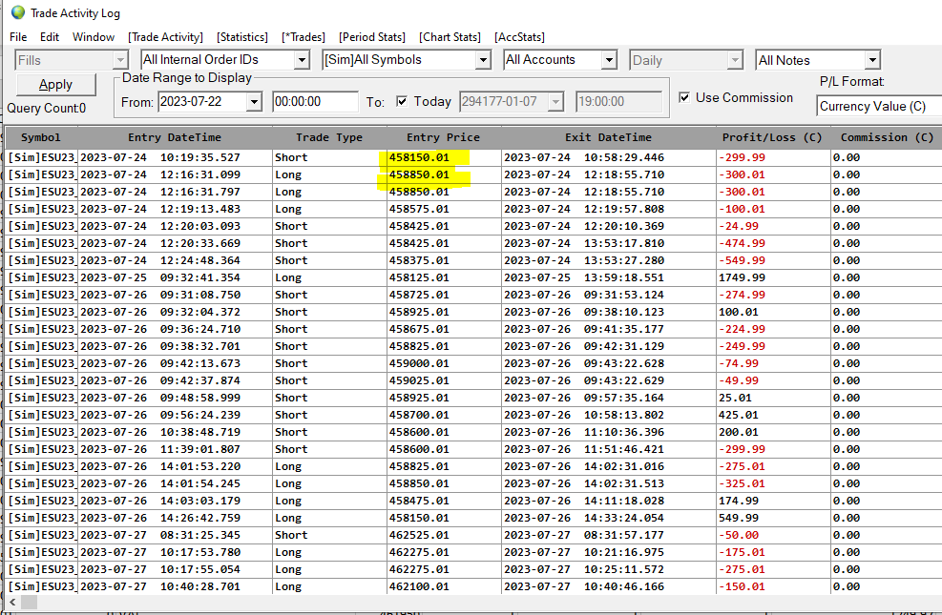Show the [AccStats] tab

pyautogui.click(x=519, y=37)
